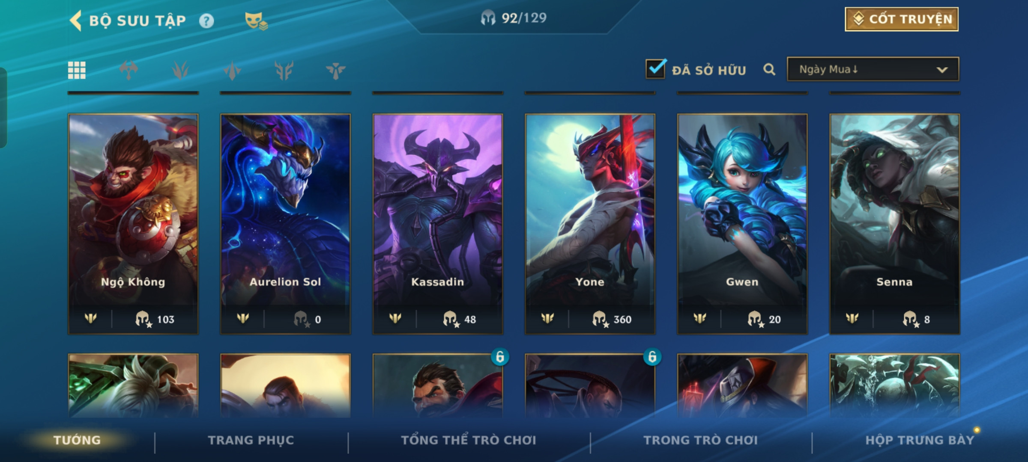Go back using the Bộ Sưu Tập arrow

coord(76,21)
